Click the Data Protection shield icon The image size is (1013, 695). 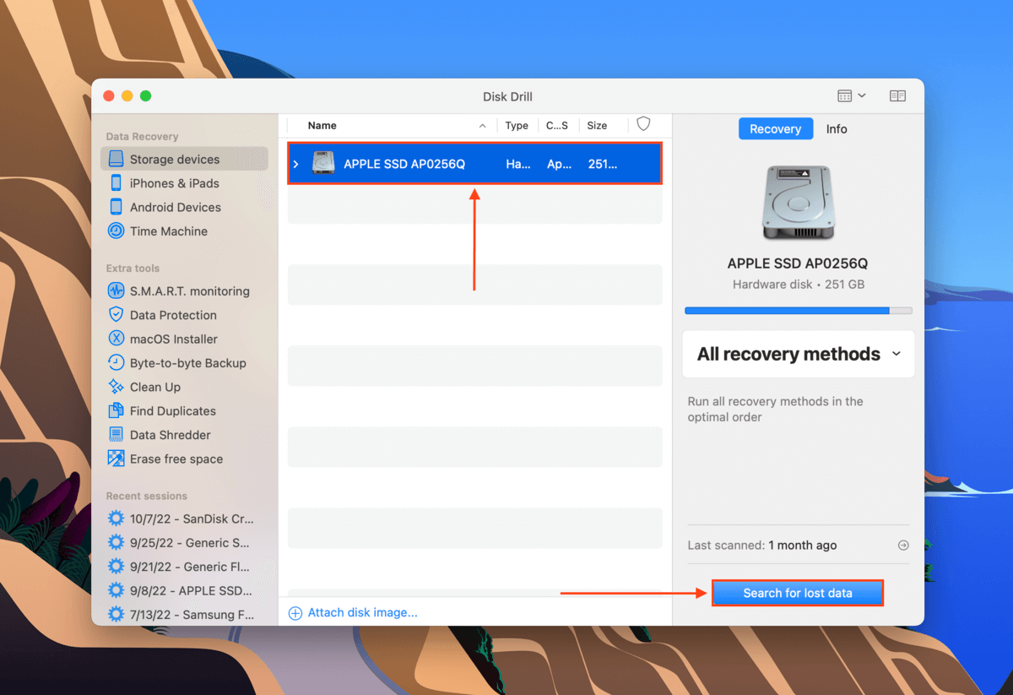point(116,315)
